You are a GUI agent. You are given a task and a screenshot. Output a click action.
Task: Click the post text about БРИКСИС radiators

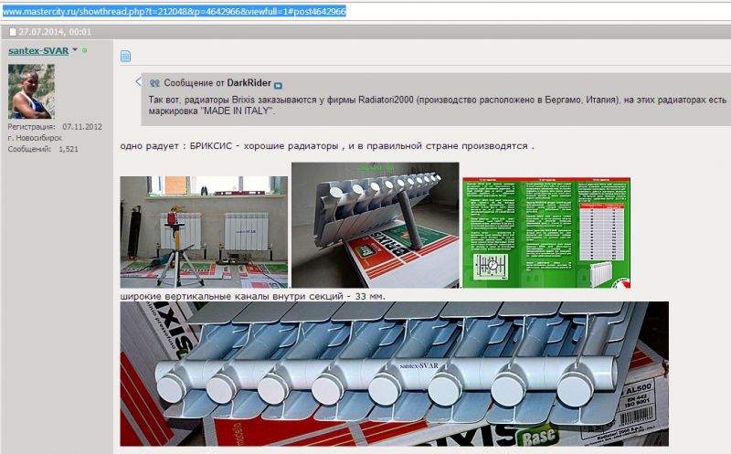326,146
